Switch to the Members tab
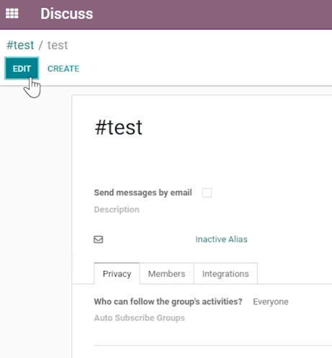Screen dimensions: 332x358 coord(166,274)
